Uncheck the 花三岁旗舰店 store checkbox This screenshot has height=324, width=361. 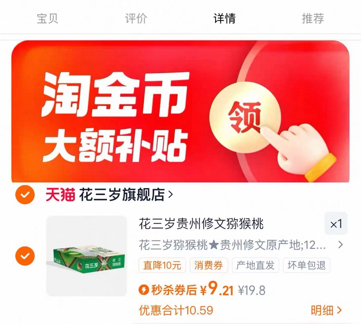pyautogui.click(x=25, y=195)
